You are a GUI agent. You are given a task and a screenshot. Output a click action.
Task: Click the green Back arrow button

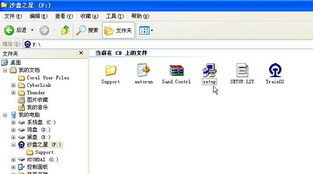(9, 30)
